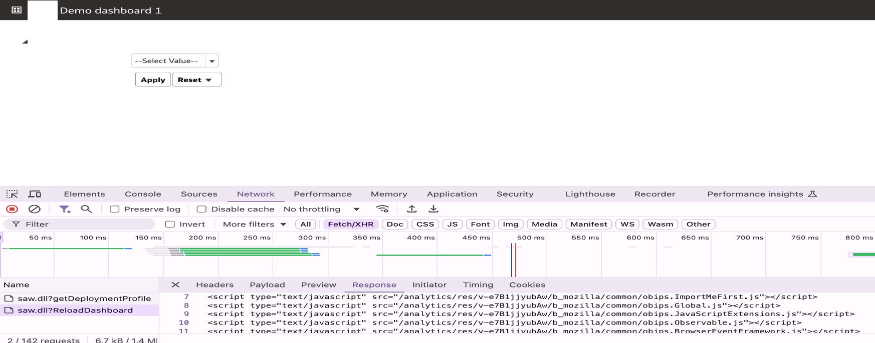
Task: Click the Demo dashboard 1 title
Action: [110, 10]
